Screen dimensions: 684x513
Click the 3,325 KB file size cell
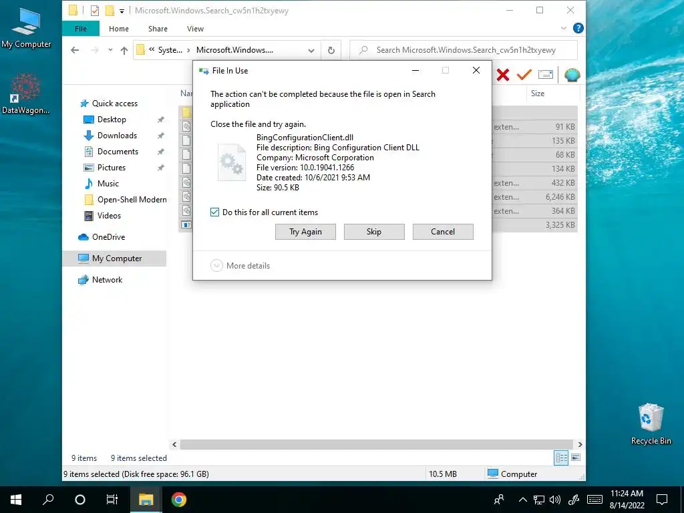coord(560,225)
